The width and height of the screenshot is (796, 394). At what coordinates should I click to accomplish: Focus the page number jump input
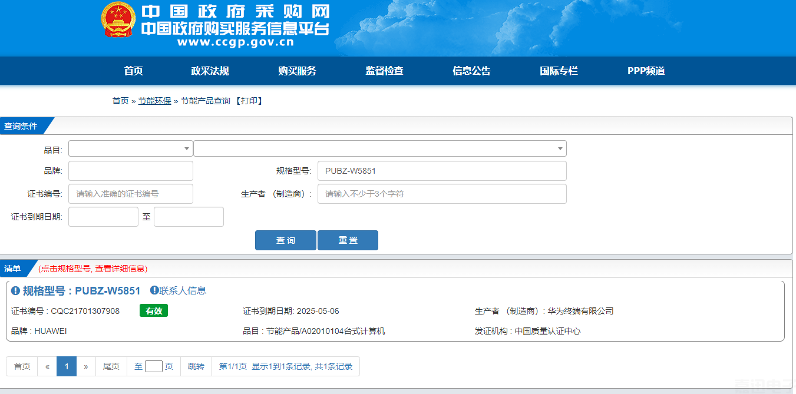(154, 366)
